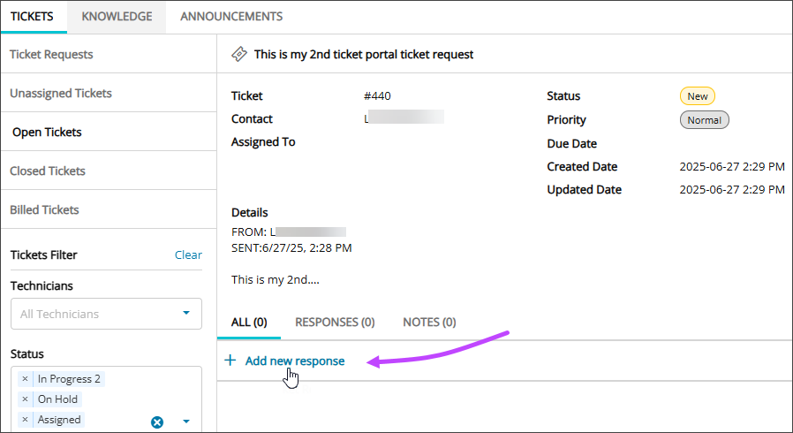Show the Responses (0) tab
The height and width of the screenshot is (433, 793).
(x=335, y=323)
